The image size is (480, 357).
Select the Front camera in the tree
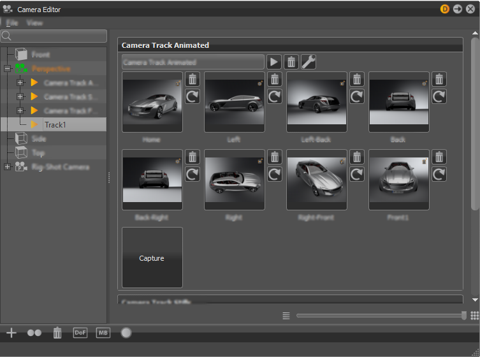(41, 55)
